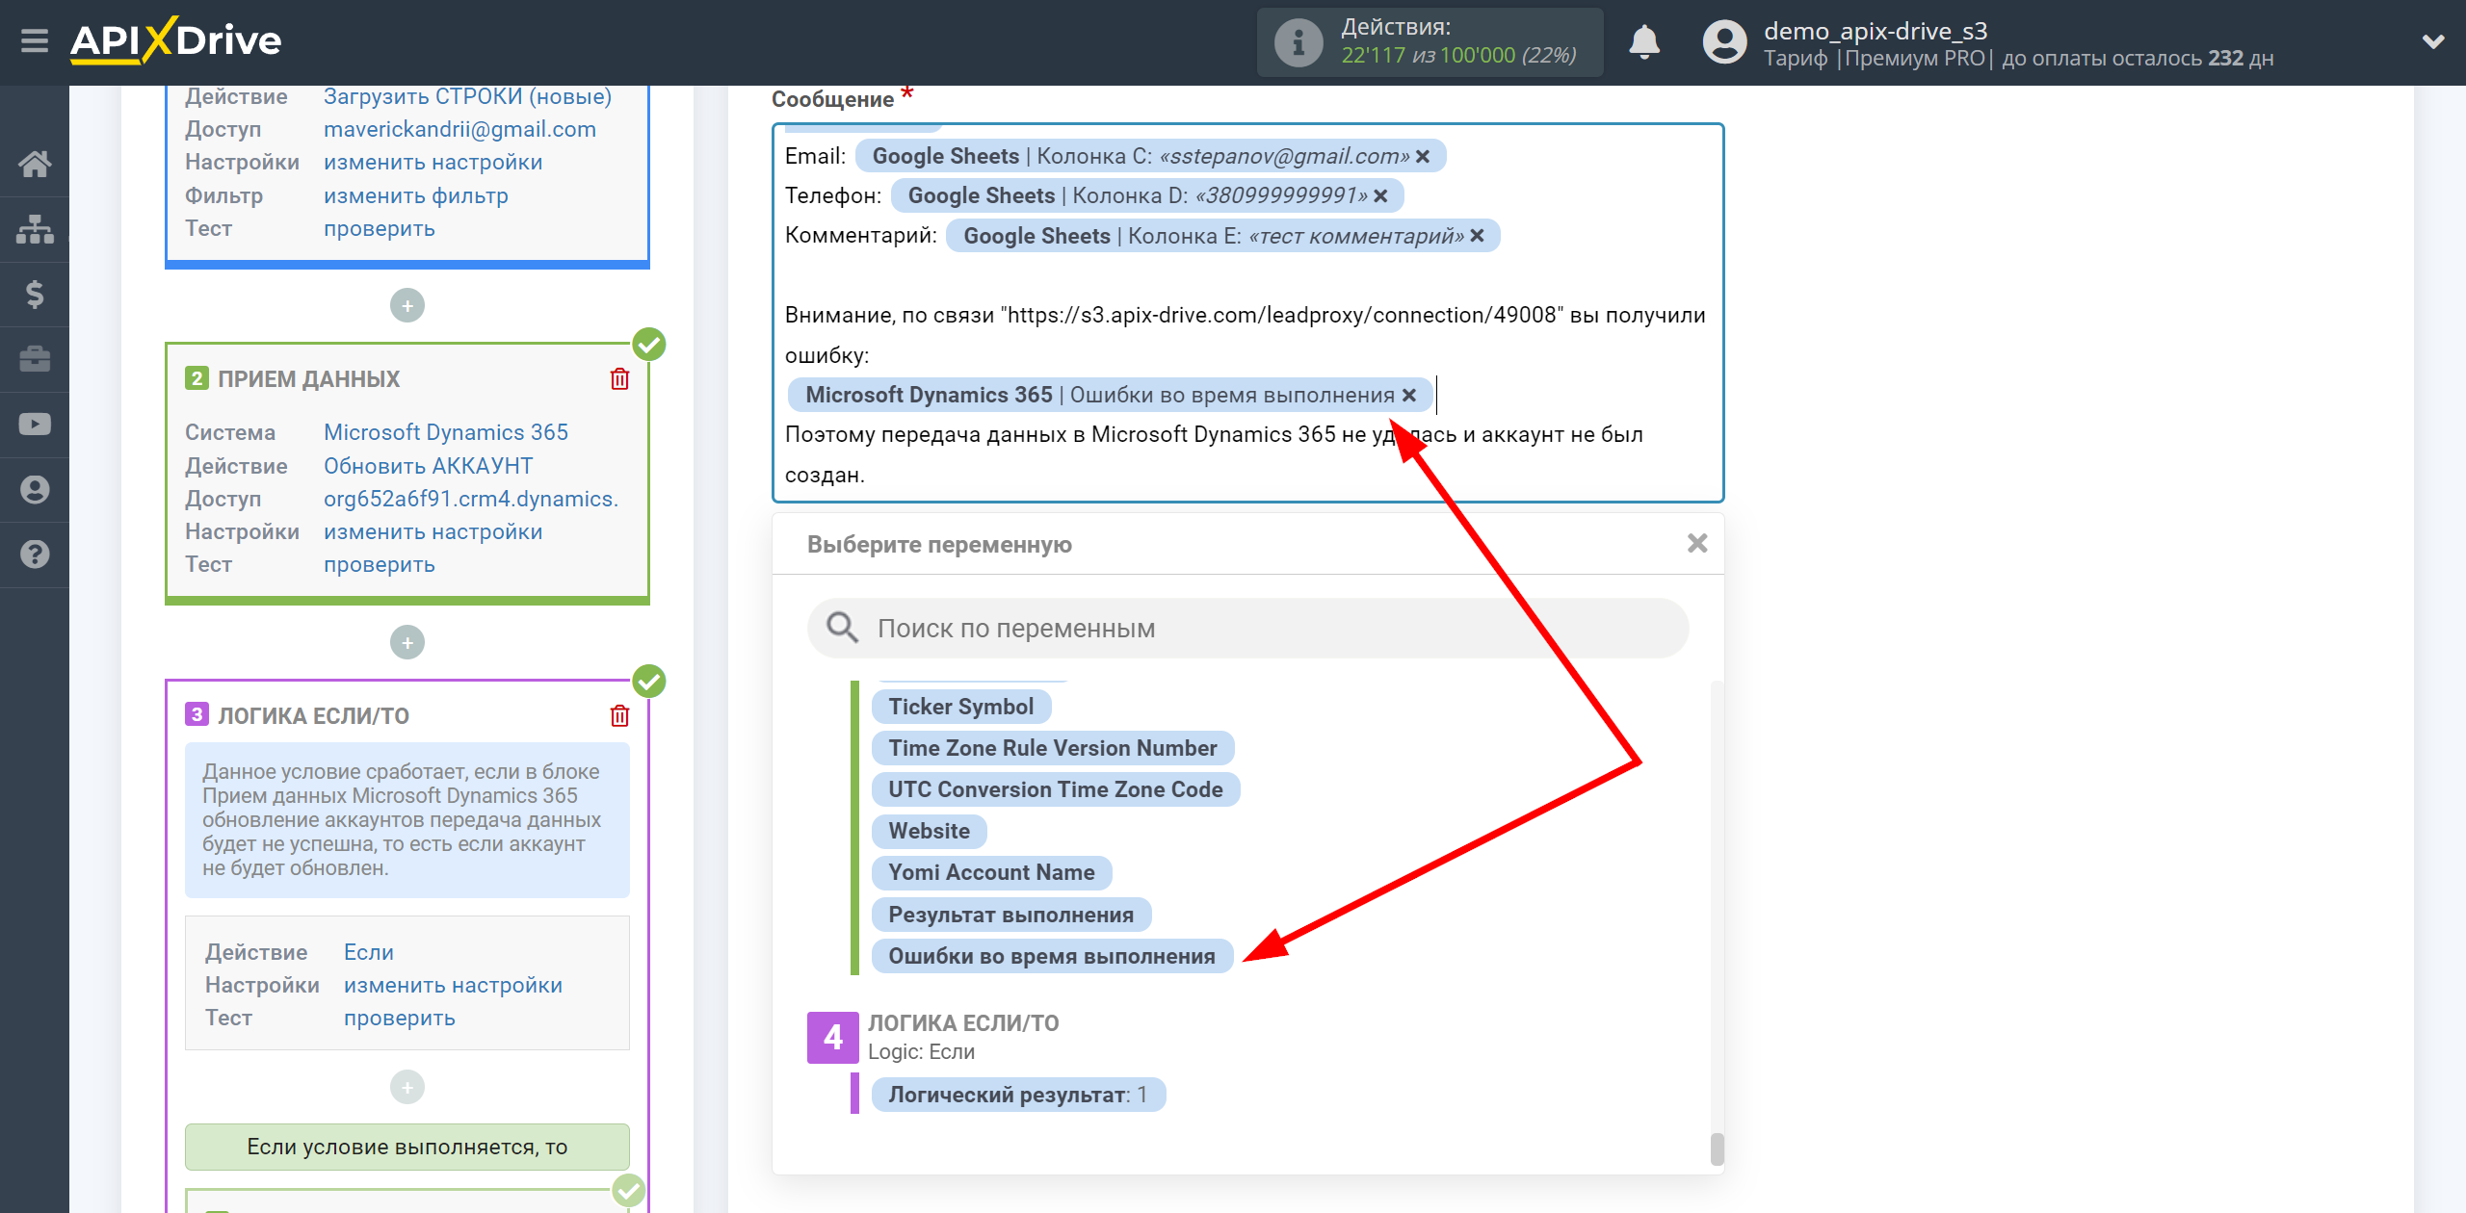This screenshot has width=2466, height=1213.
Task: Open the help question icon
Action: [x=35, y=555]
